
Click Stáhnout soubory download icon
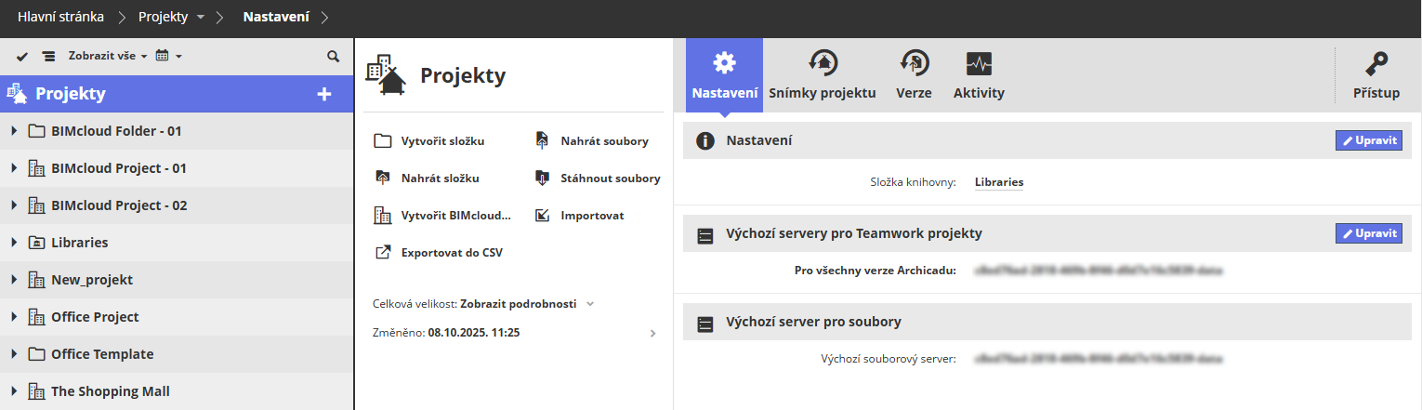(x=542, y=178)
